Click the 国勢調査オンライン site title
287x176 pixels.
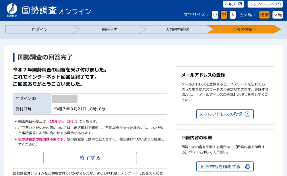(57, 11)
